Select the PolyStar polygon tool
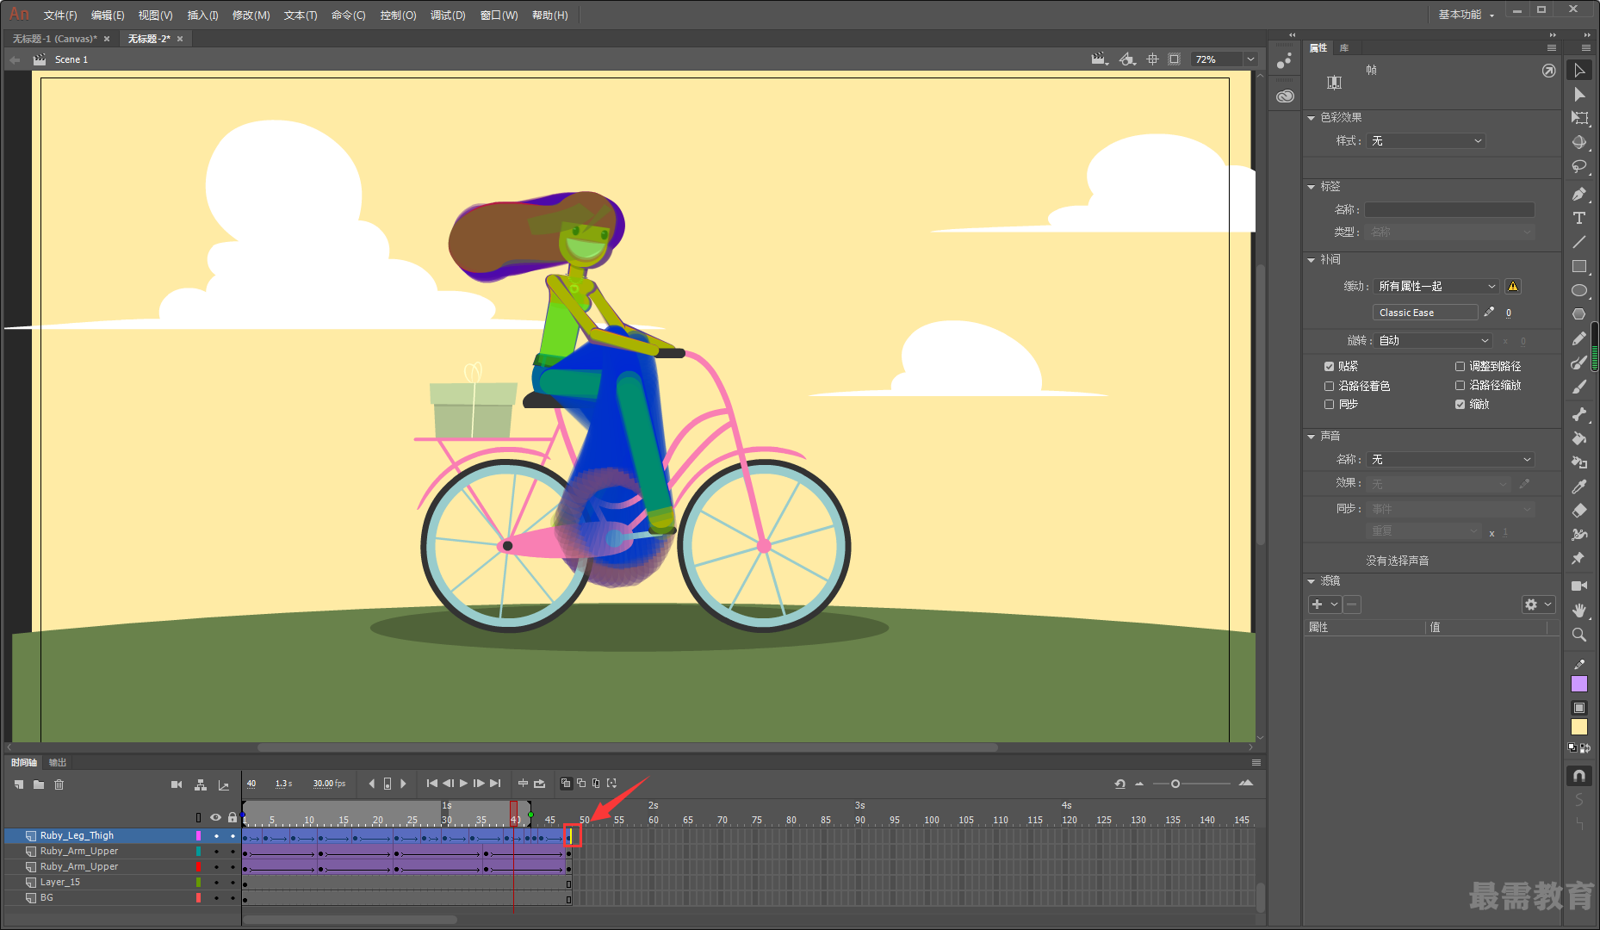The height and width of the screenshot is (930, 1600). point(1579,315)
